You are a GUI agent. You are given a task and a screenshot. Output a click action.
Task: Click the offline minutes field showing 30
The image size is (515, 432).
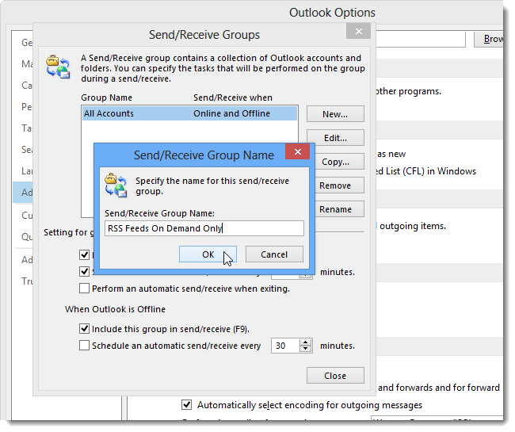pos(285,346)
